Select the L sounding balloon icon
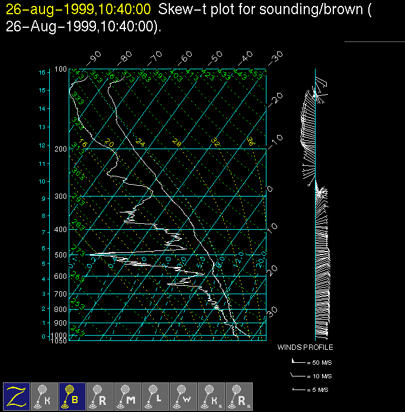 156,397
